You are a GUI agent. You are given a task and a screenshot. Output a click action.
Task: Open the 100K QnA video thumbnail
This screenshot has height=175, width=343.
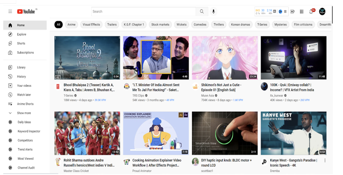click(293, 58)
